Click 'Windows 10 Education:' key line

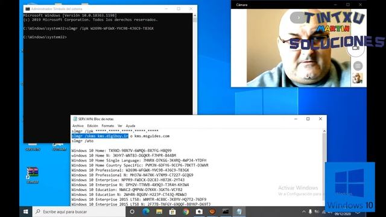tap(127, 190)
